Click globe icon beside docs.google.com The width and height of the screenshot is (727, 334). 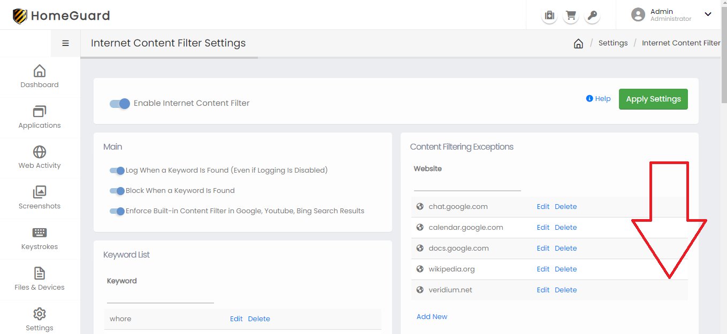420,248
